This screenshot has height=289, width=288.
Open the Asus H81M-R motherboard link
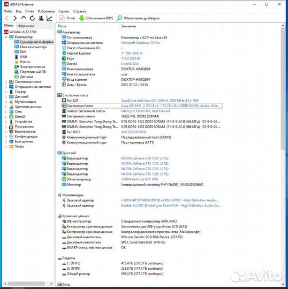pos(170,106)
